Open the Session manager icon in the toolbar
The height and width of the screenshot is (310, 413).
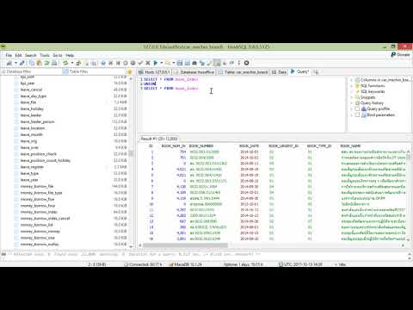click(x=9, y=63)
